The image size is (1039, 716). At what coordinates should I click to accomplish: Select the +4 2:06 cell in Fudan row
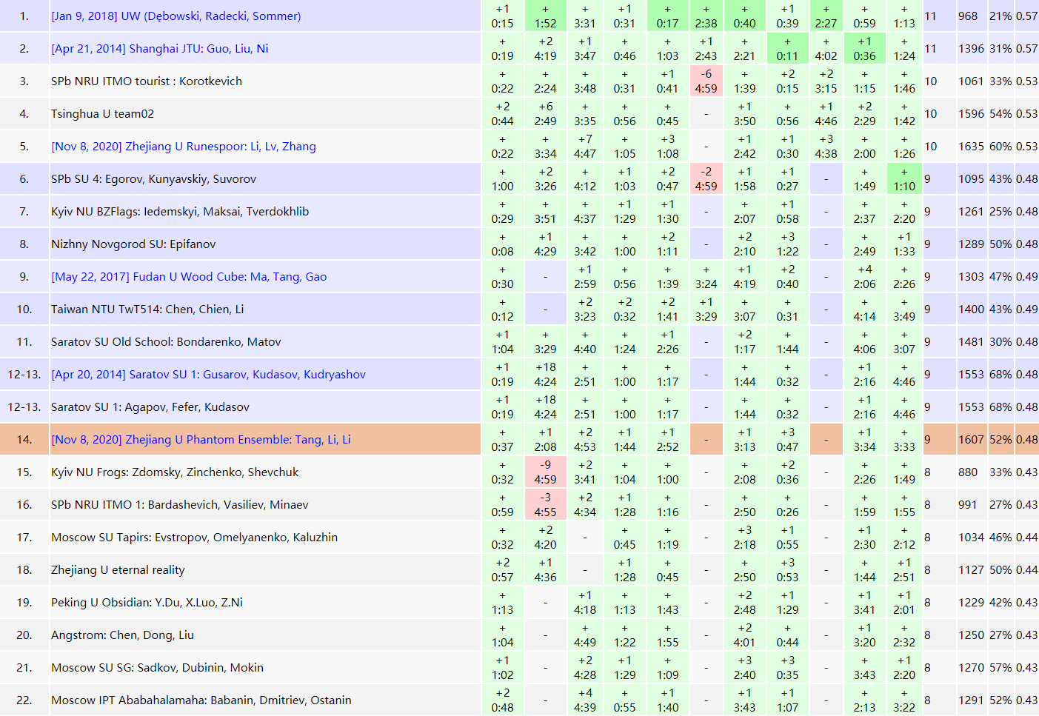[864, 277]
